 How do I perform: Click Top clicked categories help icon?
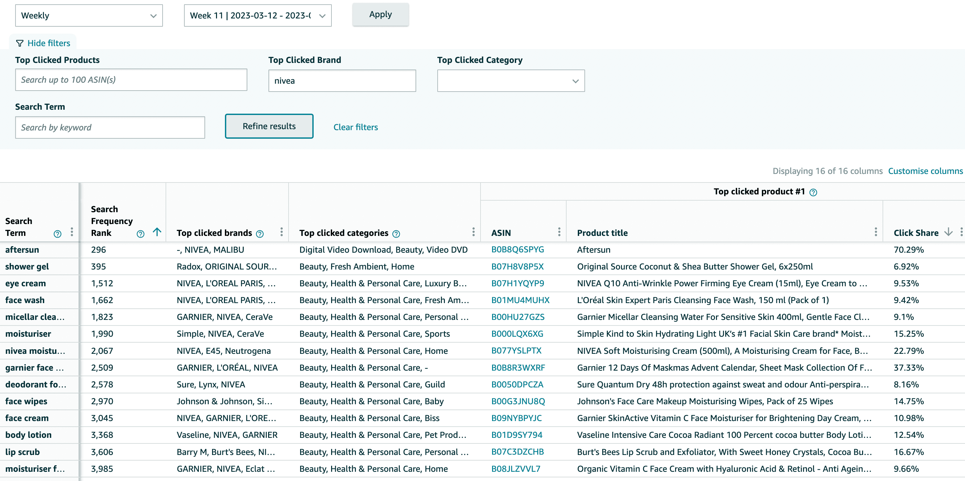pyautogui.click(x=396, y=234)
